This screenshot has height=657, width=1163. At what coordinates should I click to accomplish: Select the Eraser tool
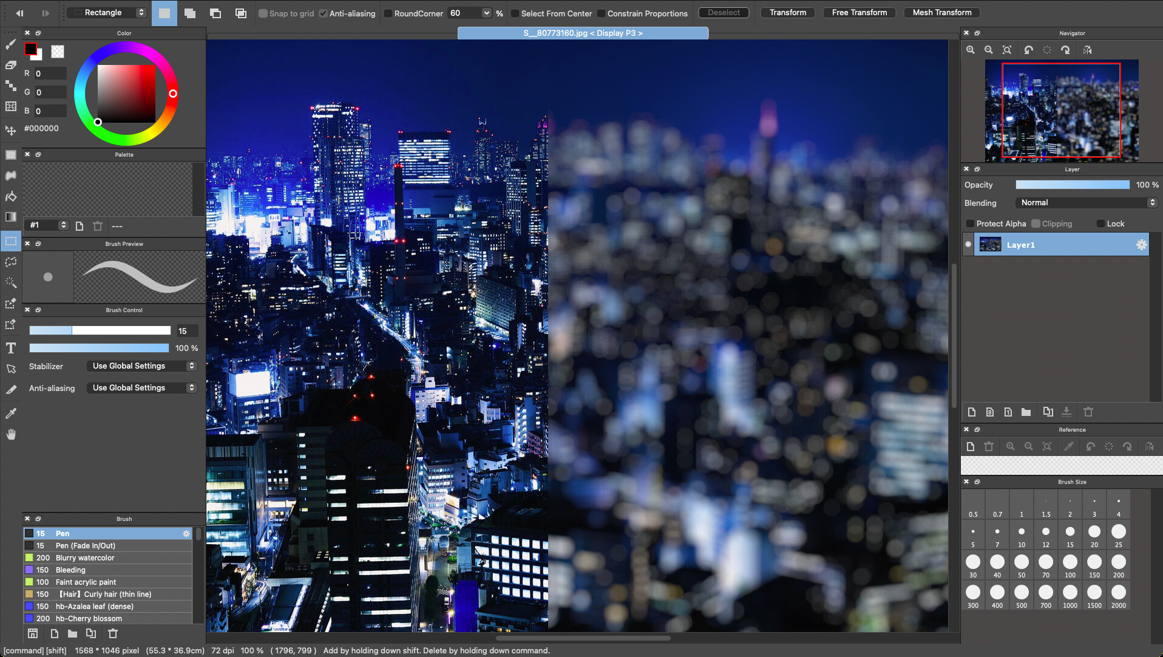point(10,64)
